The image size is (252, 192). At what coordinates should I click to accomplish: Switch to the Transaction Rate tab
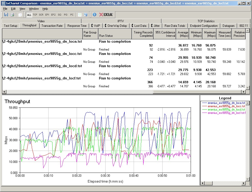pyautogui.click(x=52, y=26)
